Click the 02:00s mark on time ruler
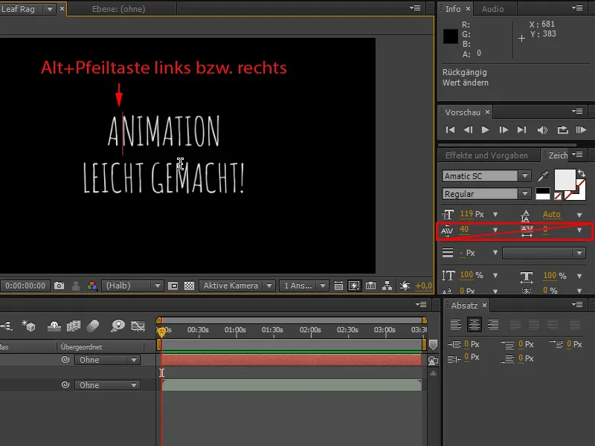 (310, 330)
